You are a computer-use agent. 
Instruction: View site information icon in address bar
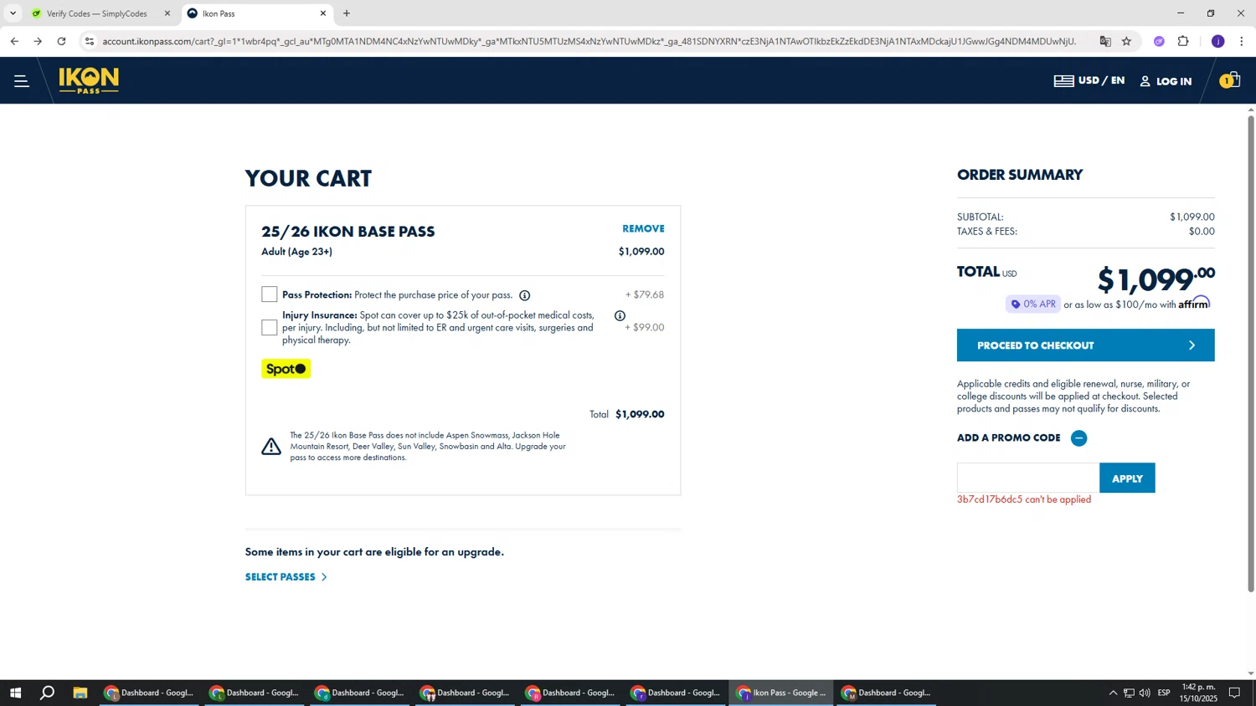[90, 41]
